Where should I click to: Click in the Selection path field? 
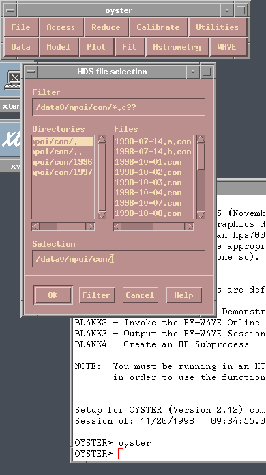119,259
